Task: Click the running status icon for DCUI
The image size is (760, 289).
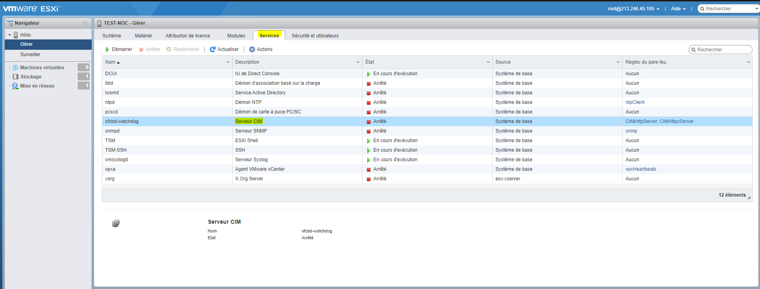Action: point(368,74)
